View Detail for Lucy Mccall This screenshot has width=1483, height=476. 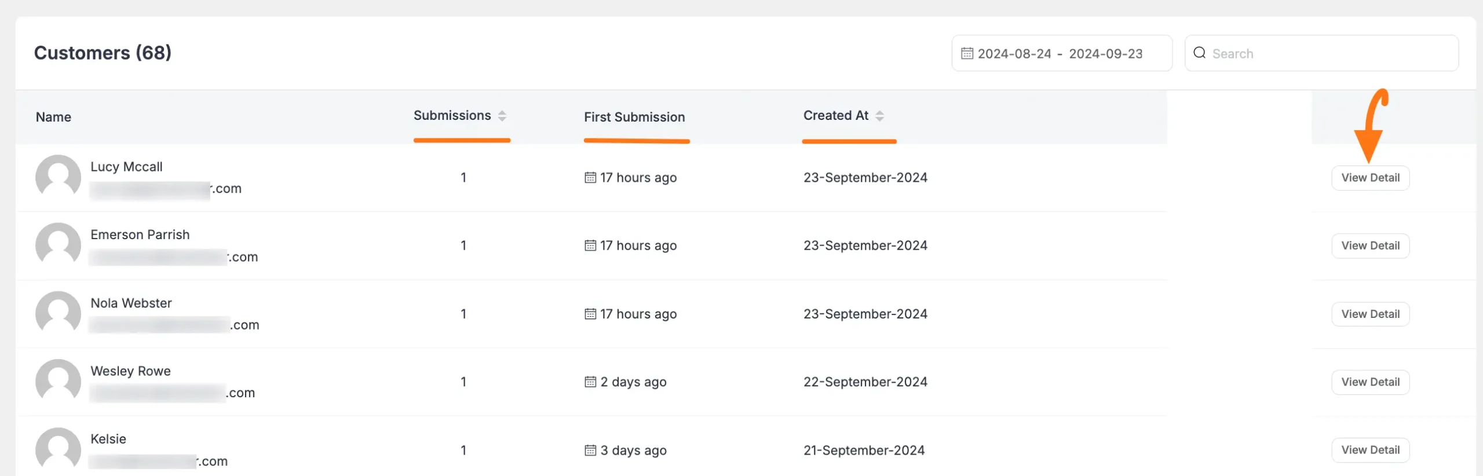tap(1370, 178)
